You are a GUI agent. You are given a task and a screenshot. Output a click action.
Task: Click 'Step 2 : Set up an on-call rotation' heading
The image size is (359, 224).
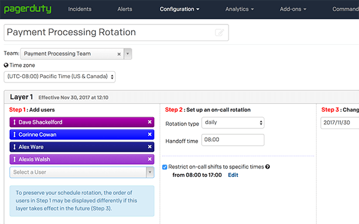pyautogui.click(x=208, y=110)
